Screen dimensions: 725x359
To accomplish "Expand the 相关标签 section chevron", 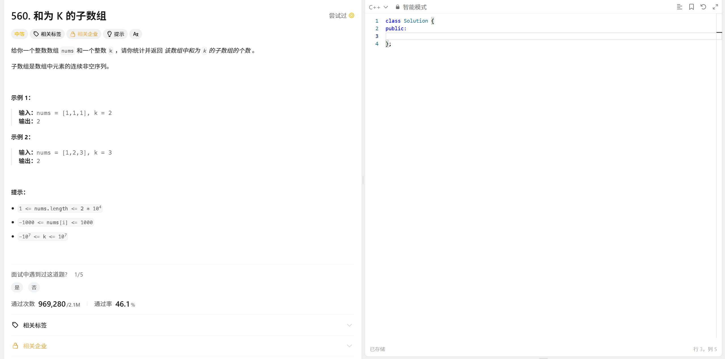I will click(x=349, y=325).
